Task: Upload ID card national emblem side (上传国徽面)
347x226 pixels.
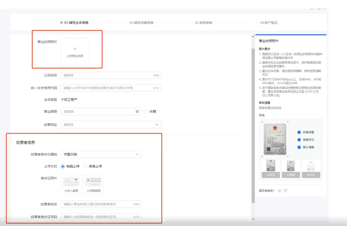Action: 94,185
